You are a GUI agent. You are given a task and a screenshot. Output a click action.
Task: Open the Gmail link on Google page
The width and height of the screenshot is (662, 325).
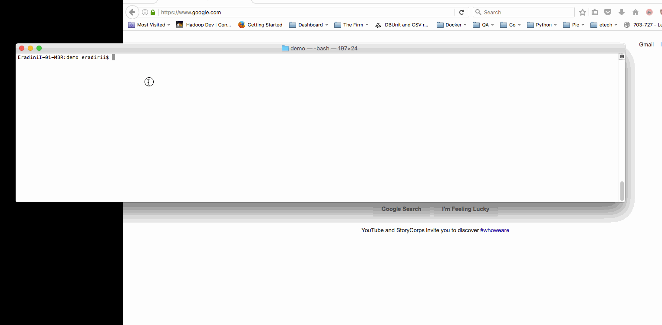(x=646, y=44)
